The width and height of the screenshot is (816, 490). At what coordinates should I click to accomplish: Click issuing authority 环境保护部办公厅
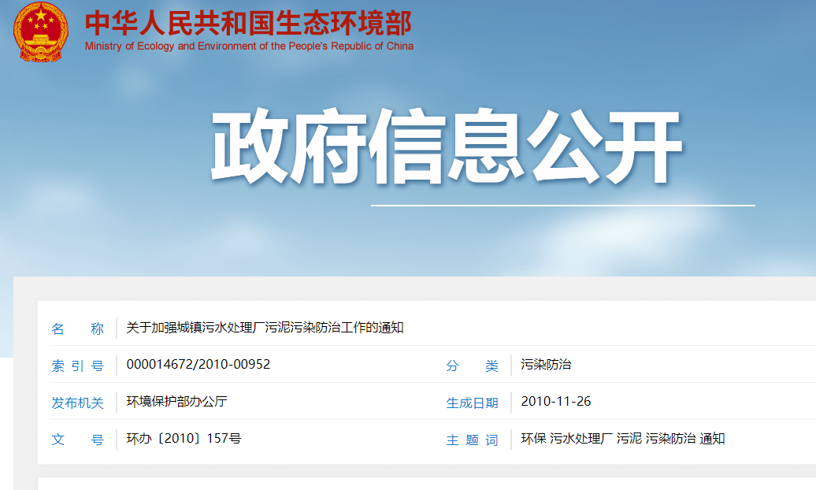[176, 402]
